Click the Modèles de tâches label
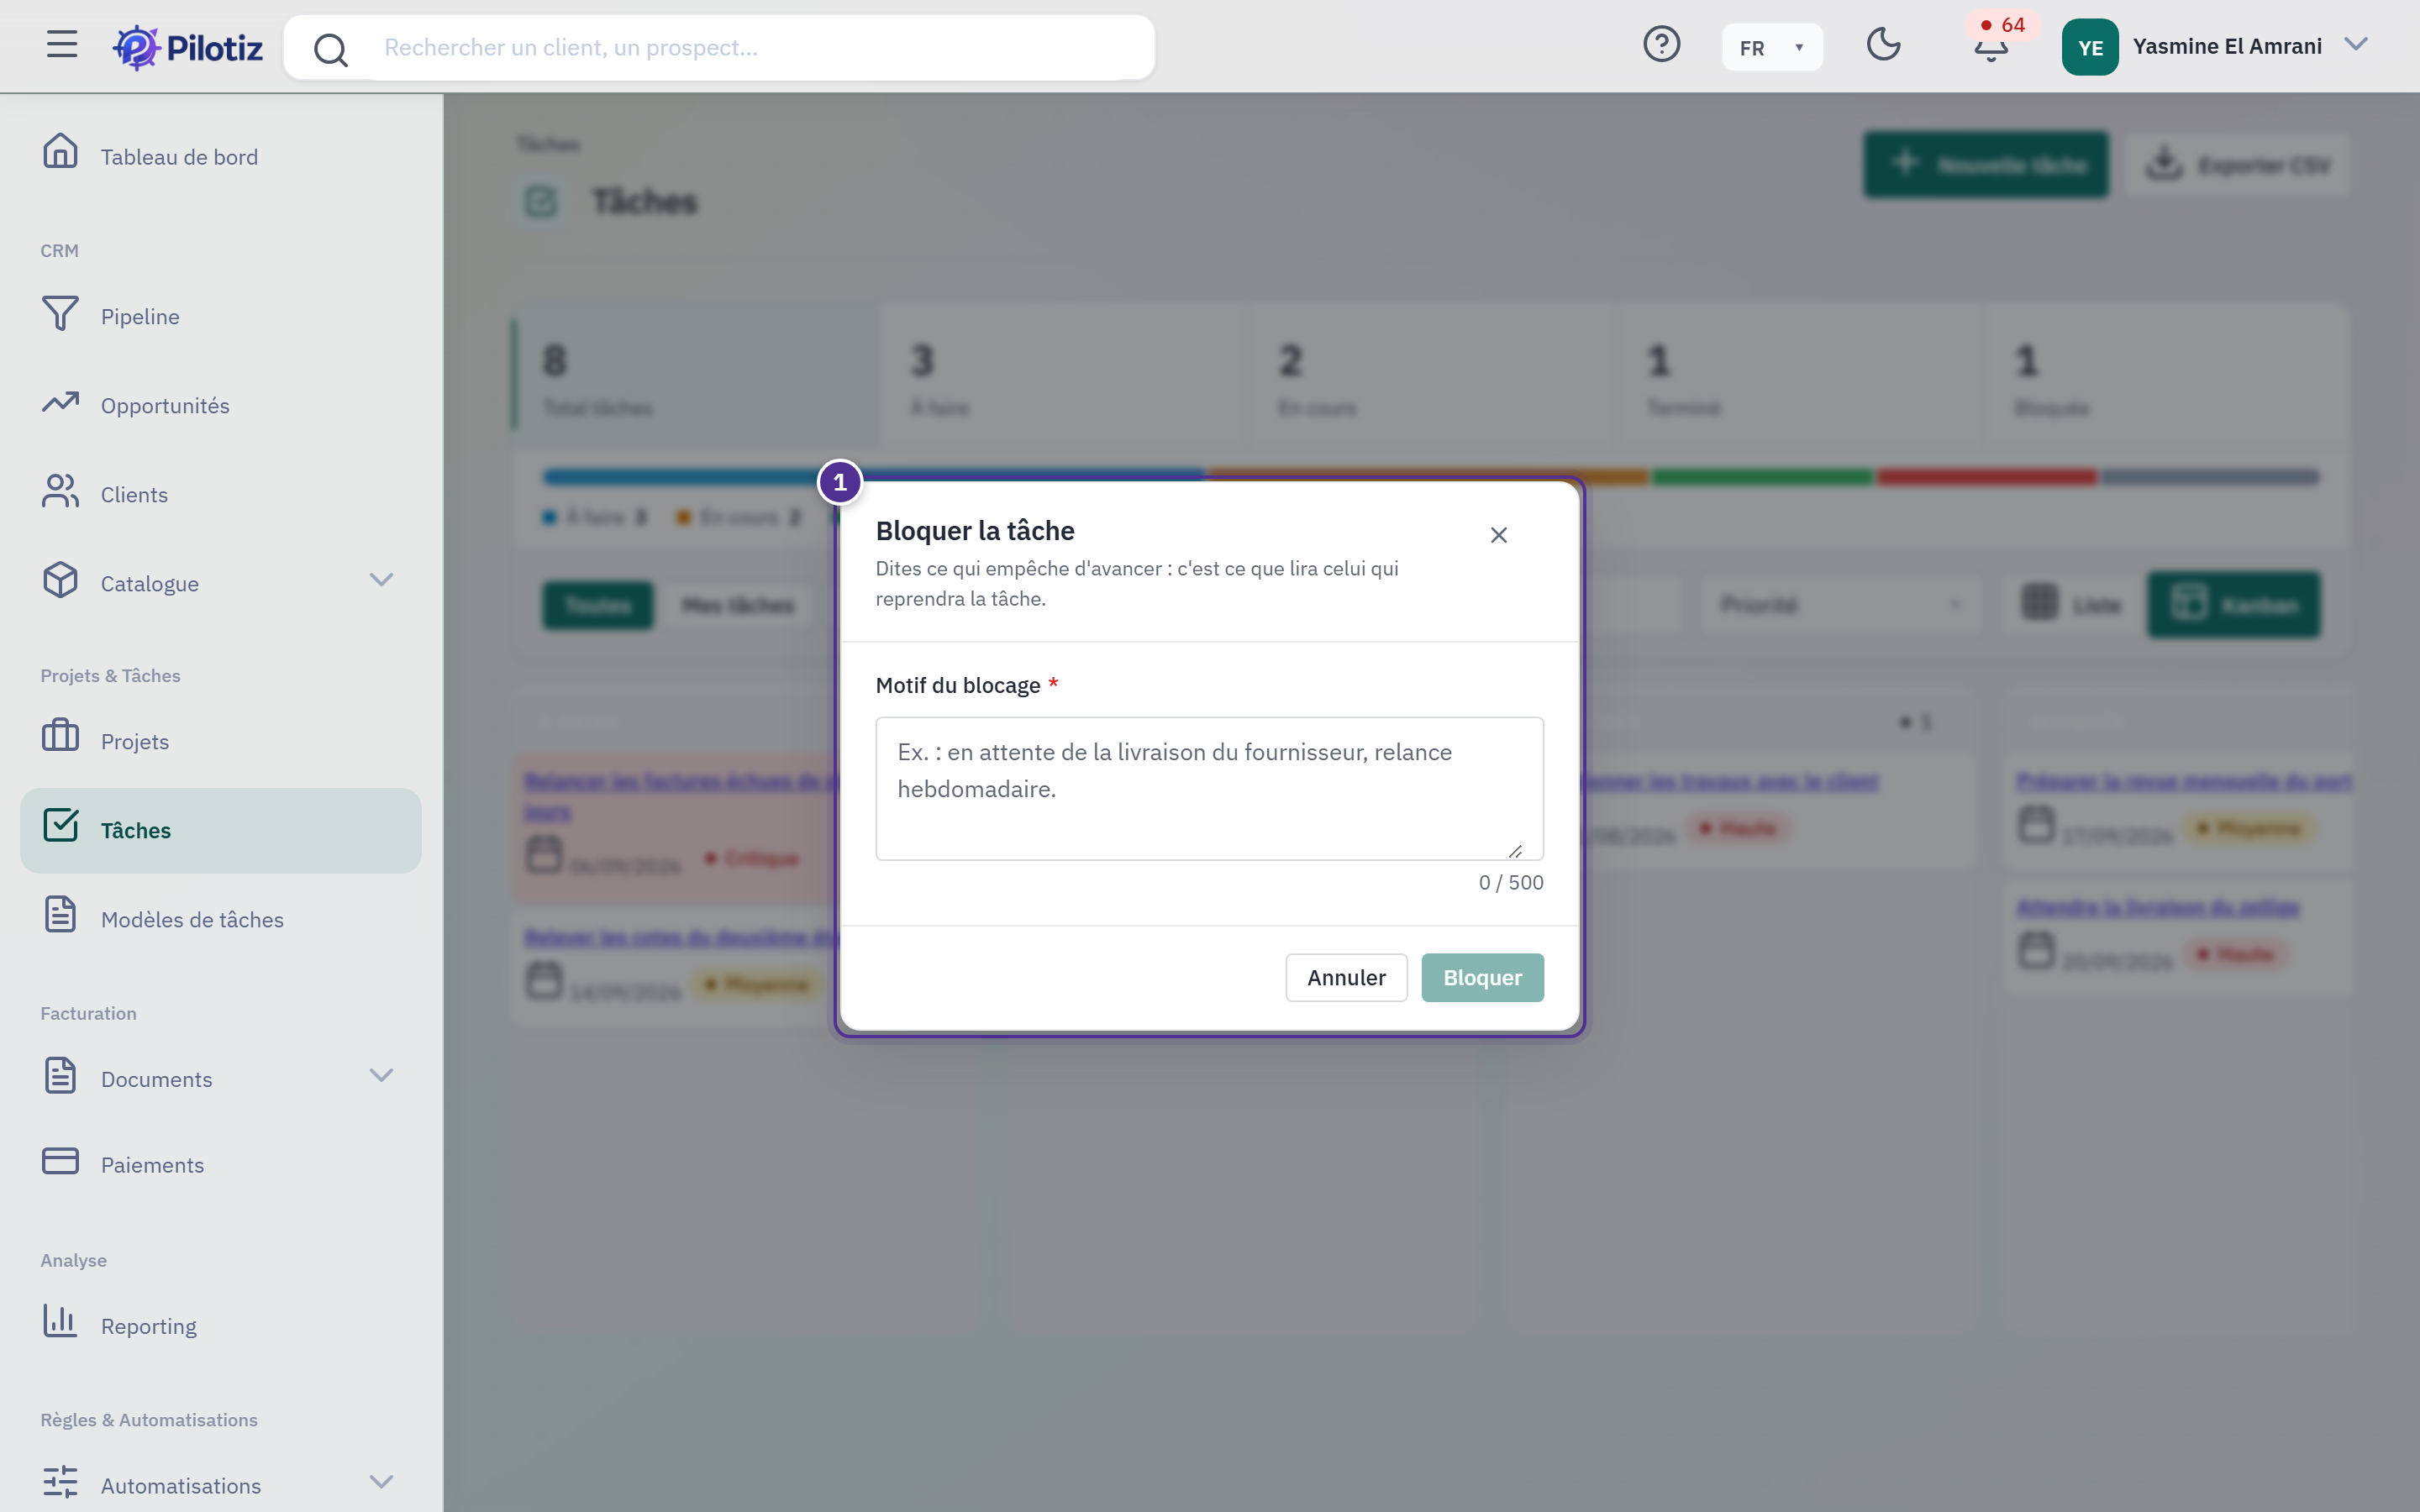2420x1512 pixels. (x=192, y=920)
